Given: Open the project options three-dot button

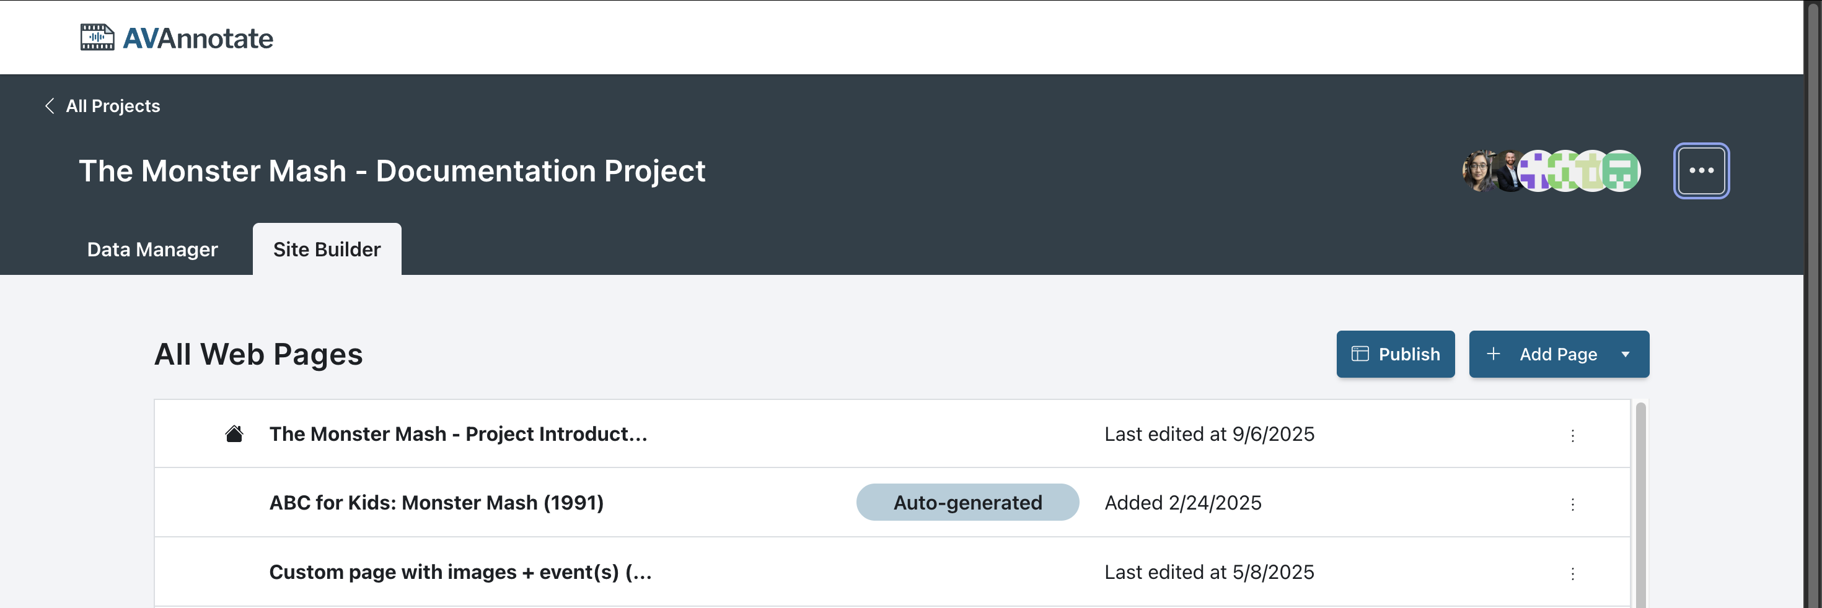Looking at the screenshot, I should (x=1701, y=171).
